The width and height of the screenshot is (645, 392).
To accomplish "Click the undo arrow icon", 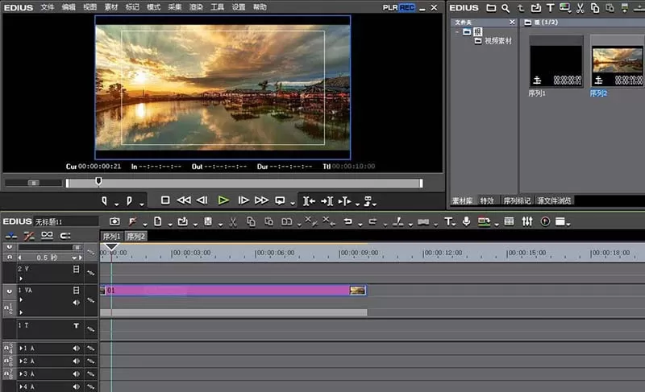I will point(348,221).
